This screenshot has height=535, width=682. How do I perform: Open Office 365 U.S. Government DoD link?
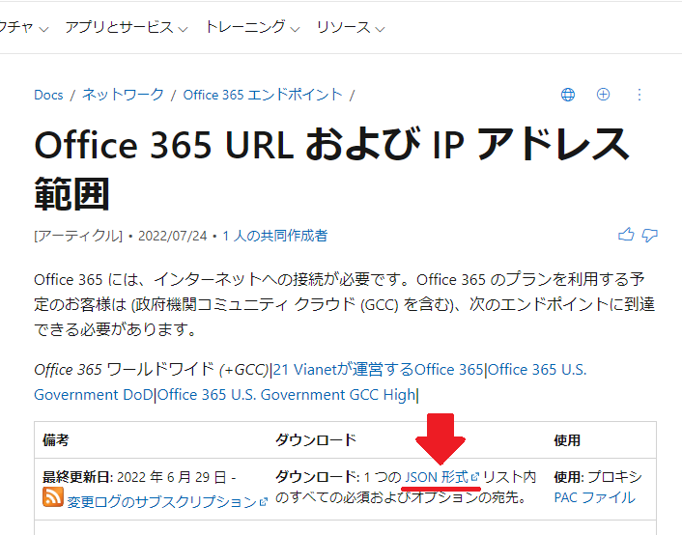coord(310,382)
